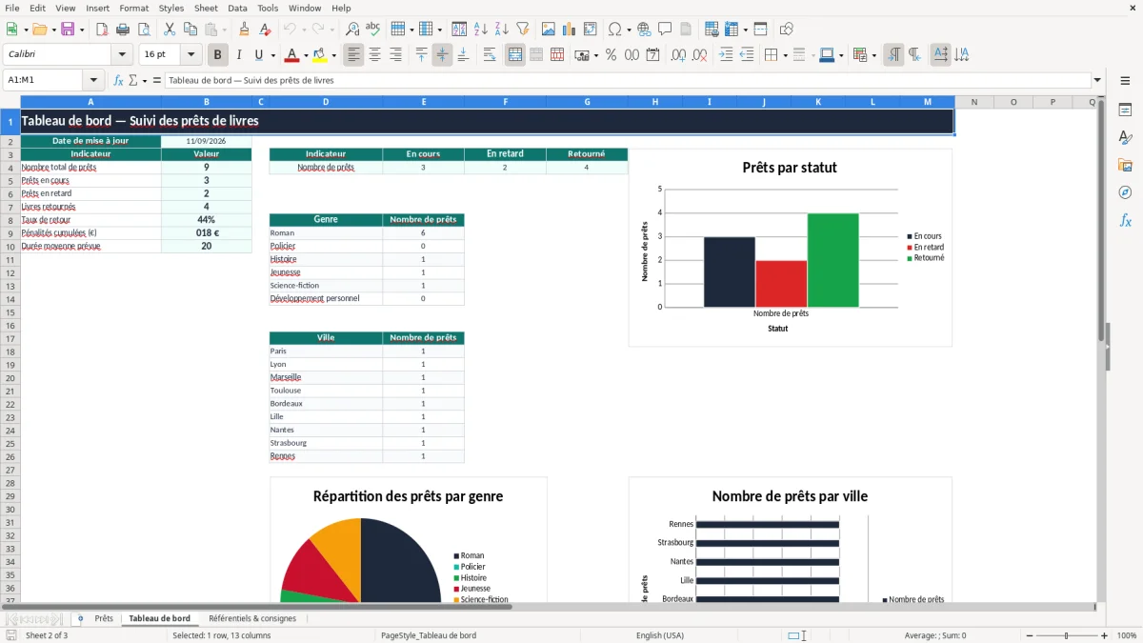Insert a hyperlink
The width and height of the screenshot is (1143, 643).
point(645,30)
